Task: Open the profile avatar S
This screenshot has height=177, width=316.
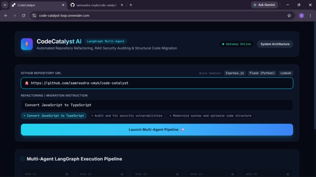Action: 301,16
